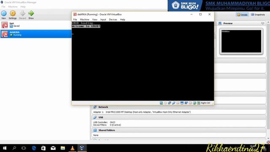Click the hard disk activity status icon
Image resolution: width=270 pixels, height=152 pixels.
point(161,103)
